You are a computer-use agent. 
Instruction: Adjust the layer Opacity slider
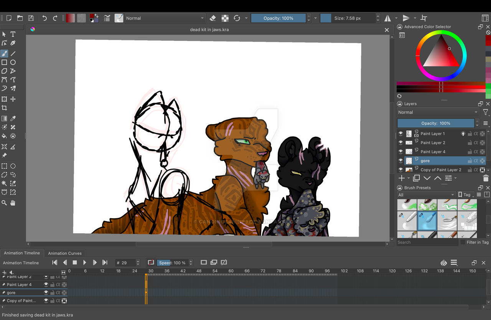tap(436, 123)
